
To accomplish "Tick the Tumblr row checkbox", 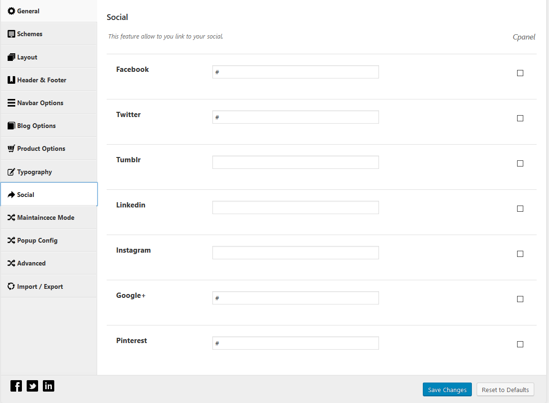I will pos(520,163).
